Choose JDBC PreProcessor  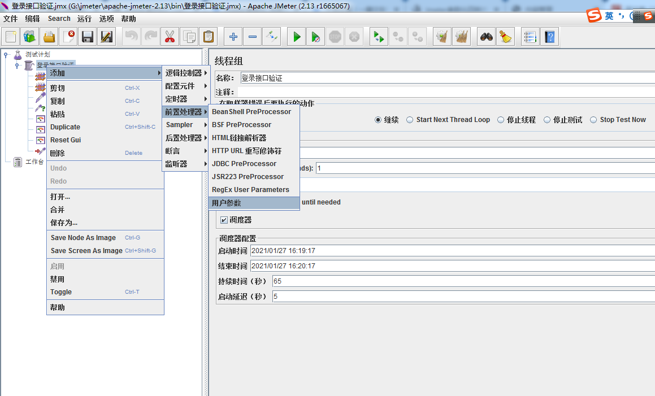click(254, 164)
